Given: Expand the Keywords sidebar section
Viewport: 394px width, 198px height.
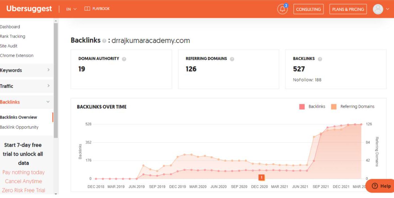Looking at the screenshot, I should pos(26,70).
